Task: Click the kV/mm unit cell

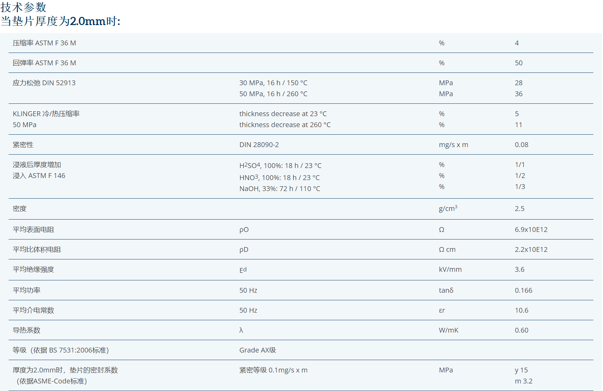Action: pos(450,269)
